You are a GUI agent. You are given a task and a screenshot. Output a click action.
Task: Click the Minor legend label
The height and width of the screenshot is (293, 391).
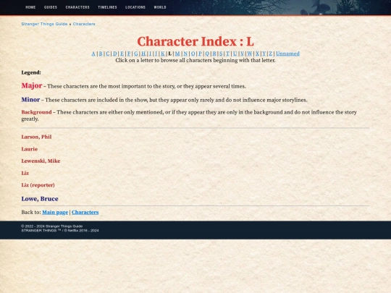pyautogui.click(x=30, y=100)
